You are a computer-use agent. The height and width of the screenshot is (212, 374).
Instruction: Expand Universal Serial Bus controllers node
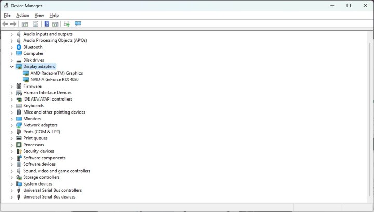coord(11,191)
